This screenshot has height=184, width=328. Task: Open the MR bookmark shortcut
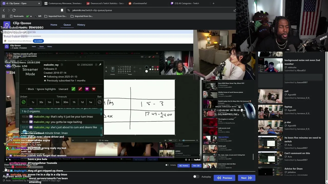click(x=38, y=16)
